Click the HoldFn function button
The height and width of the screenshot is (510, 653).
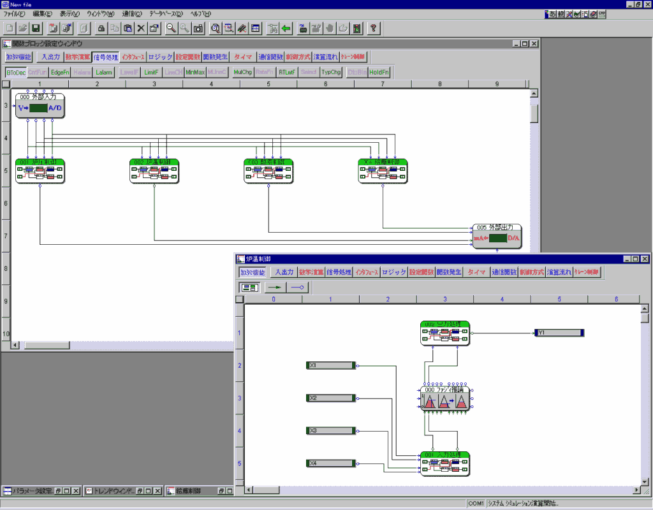(x=379, y=73)
